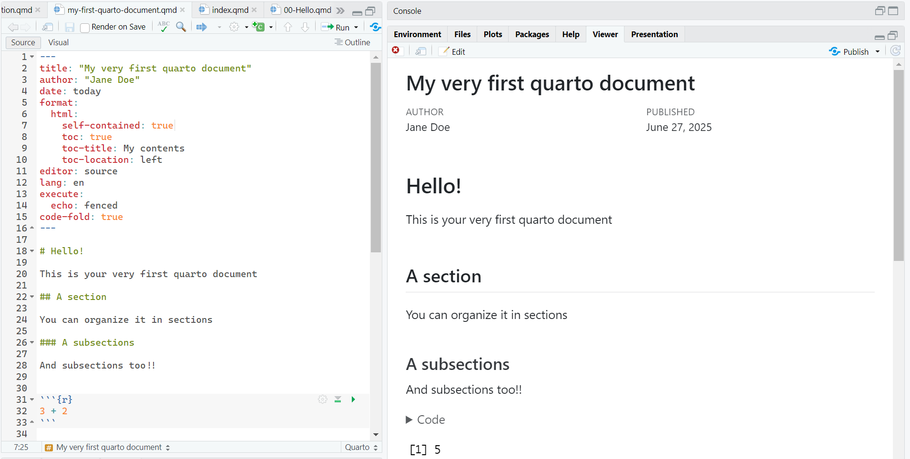The width and height of the screenshot is (910, 459).
Task: Open the Help tab
Action: tap(571, 34)
